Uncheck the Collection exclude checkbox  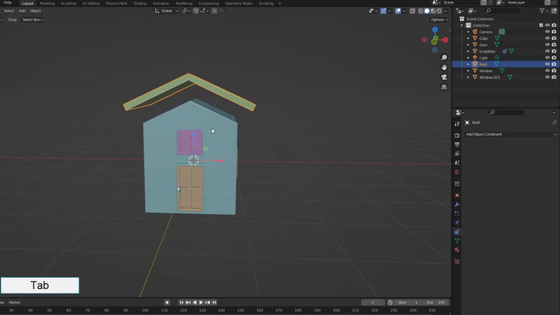541,25
